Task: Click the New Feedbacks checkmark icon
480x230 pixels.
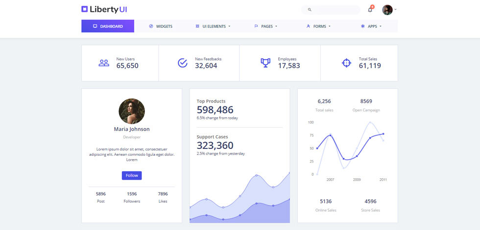Action: (182, 63)
